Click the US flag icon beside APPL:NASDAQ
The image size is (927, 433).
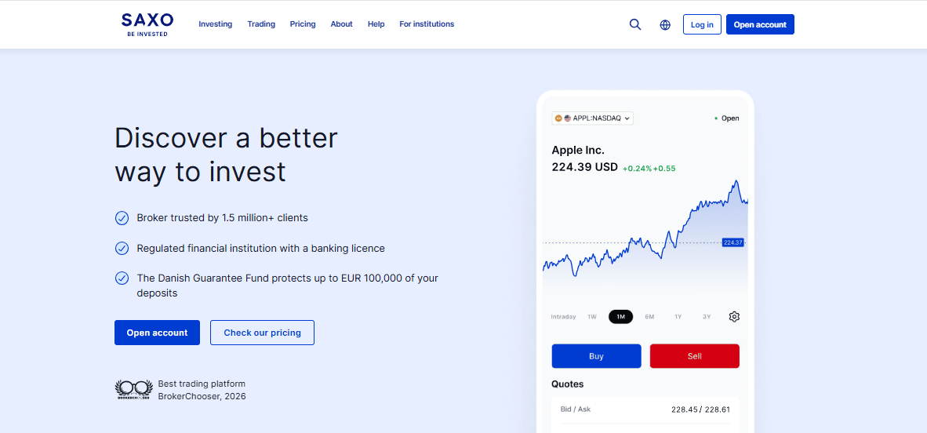tap(568, 118)
